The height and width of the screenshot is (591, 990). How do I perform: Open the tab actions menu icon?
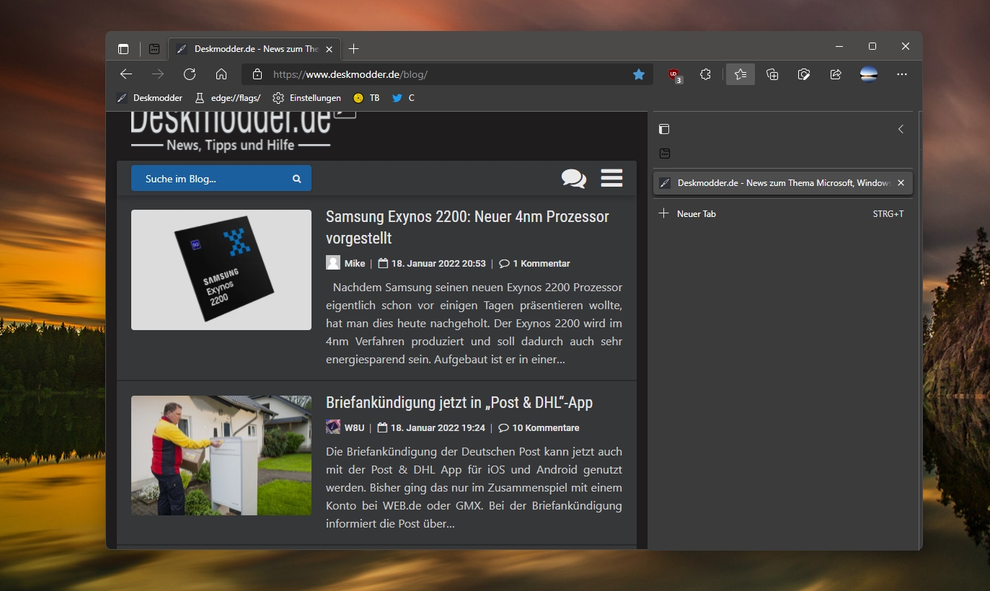click(123, 49)
